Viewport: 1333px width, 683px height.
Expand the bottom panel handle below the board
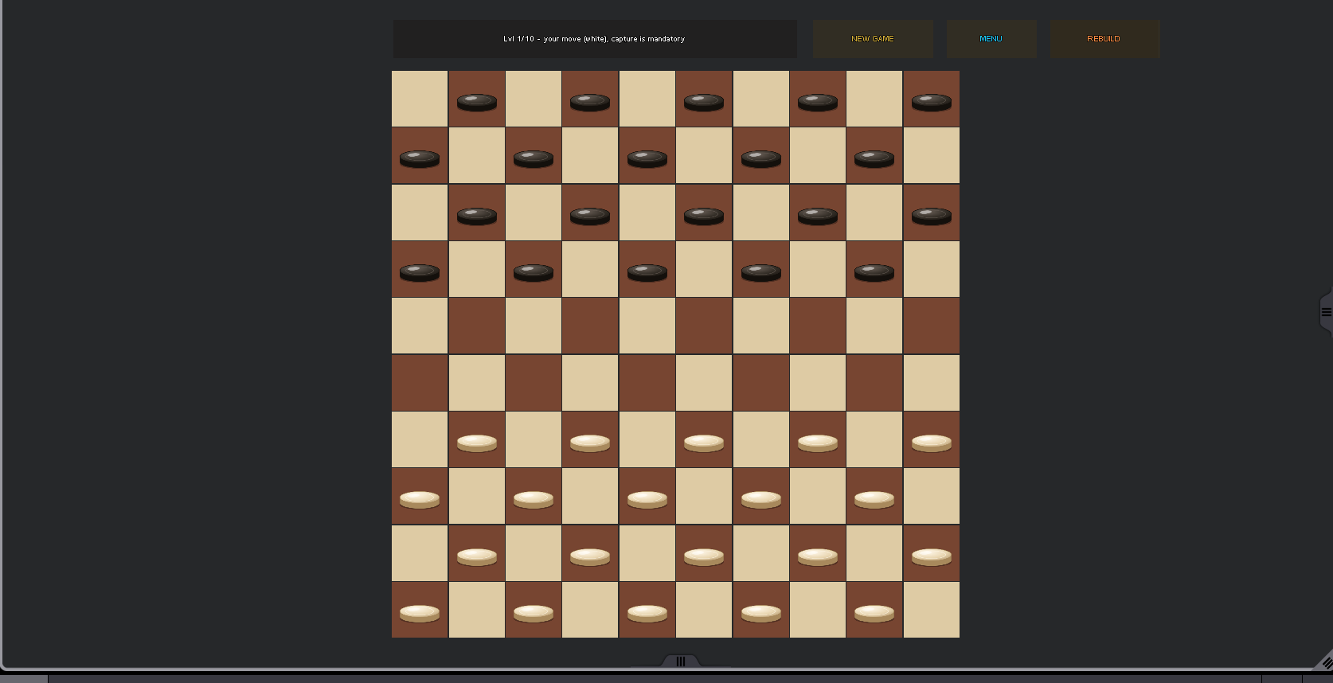coord(681,662)
